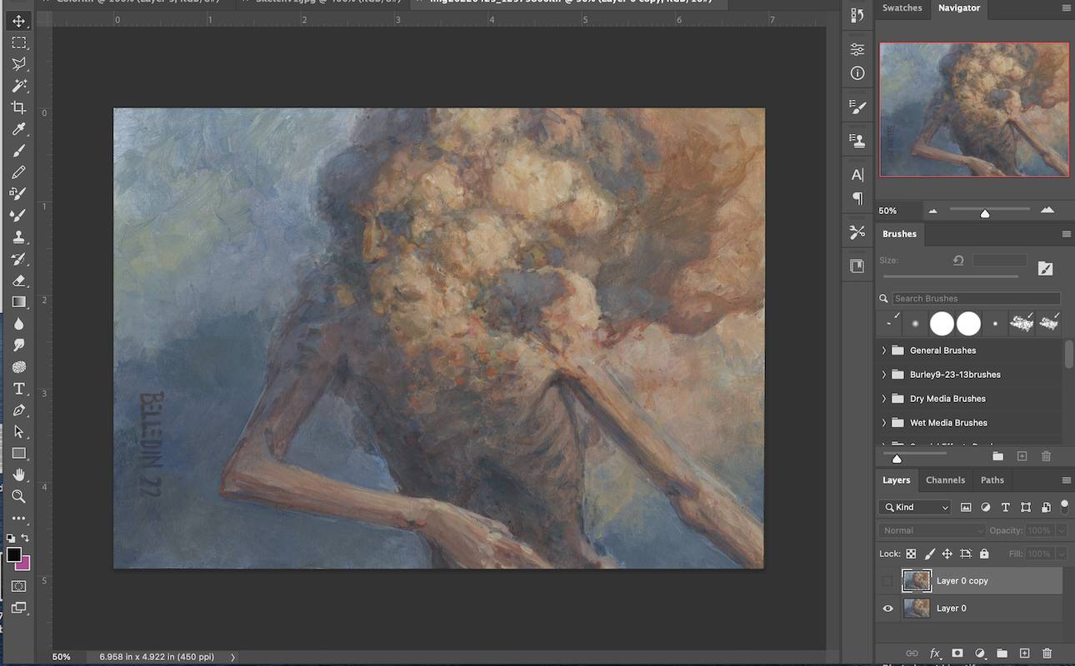
Task: Expand the General Brushes folder
Action: pos(884,350)
